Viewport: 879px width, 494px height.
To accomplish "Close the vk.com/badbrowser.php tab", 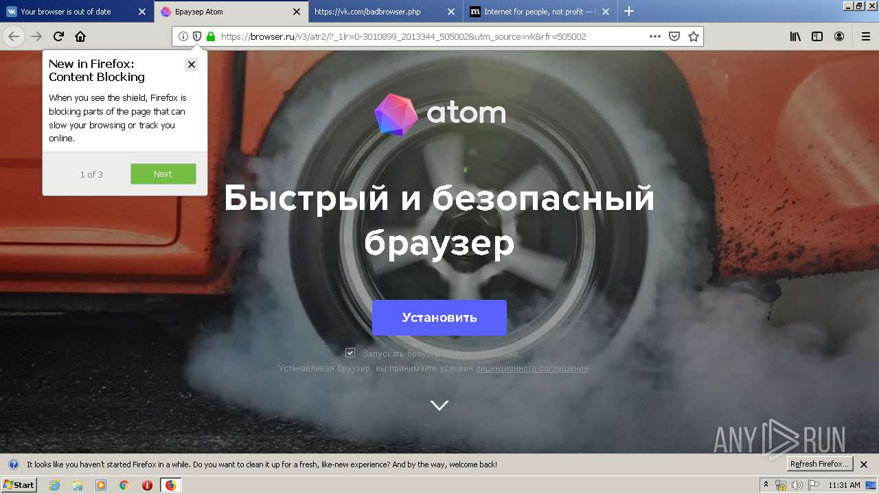I will (x=451, y=12).
